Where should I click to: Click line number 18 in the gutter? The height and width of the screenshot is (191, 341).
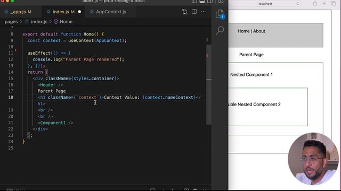tap(11, 98)
